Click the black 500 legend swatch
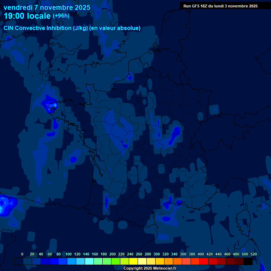271x271 pixels. point(248,261)
